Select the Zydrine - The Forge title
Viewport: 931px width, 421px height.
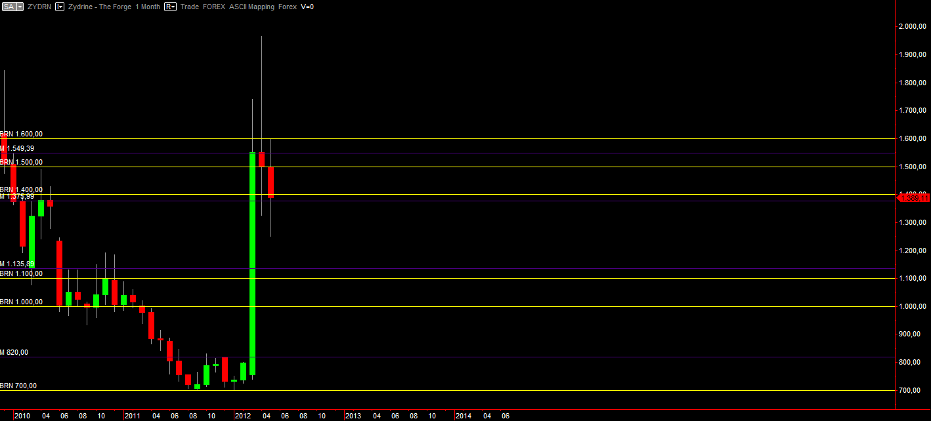coord(99,7)
